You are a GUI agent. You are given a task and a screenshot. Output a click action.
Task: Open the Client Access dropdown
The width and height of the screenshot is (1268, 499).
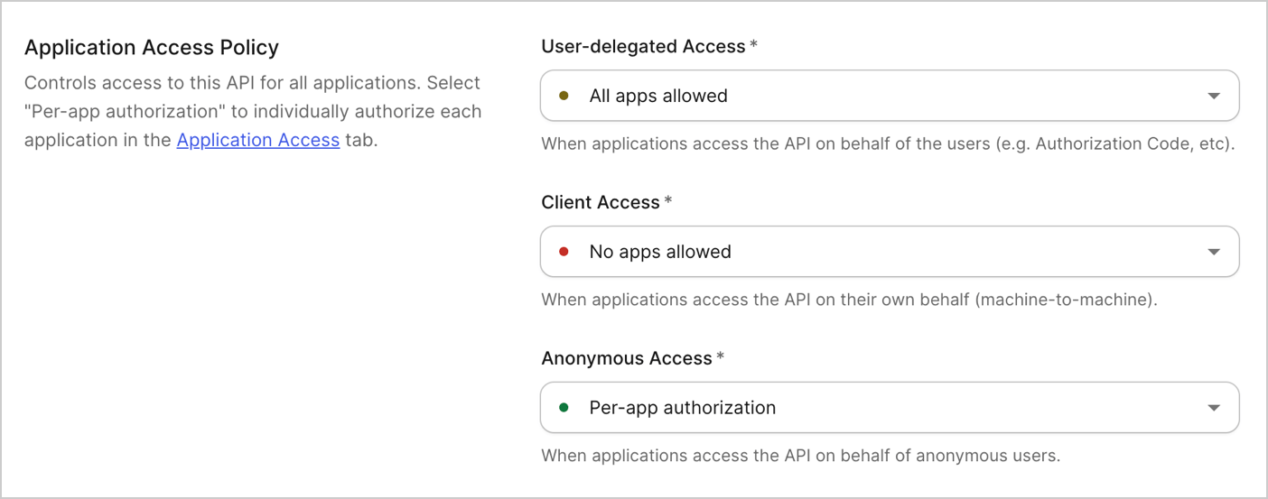point(890,252)
